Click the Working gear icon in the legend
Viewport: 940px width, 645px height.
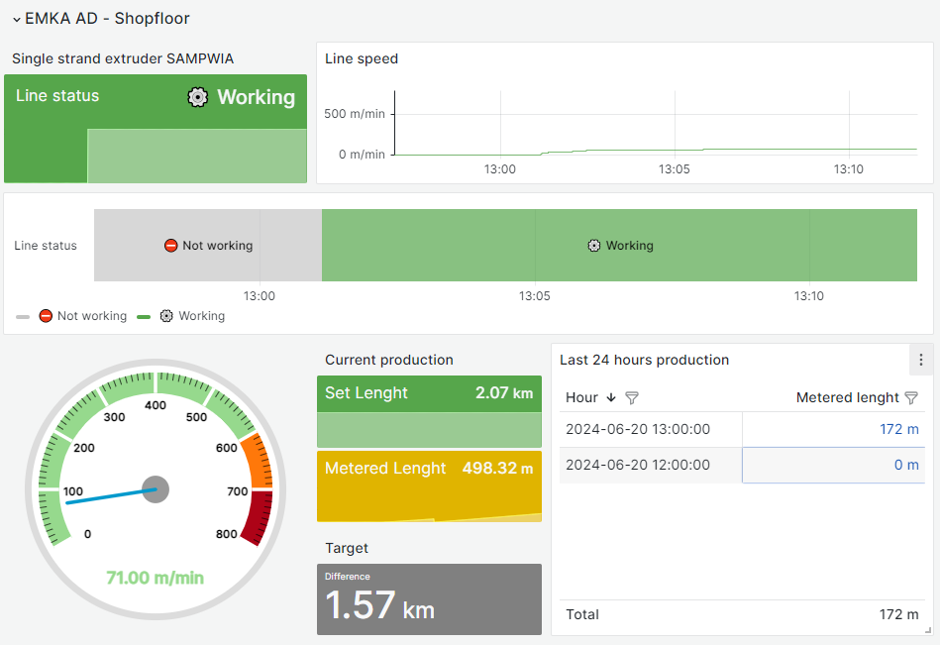[166, 316]
